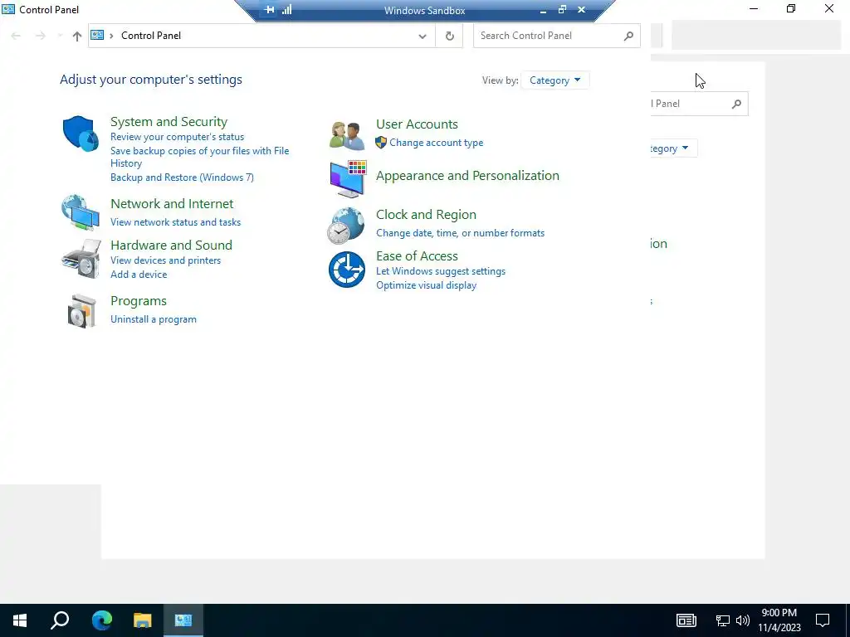Open Backup and Restore (Windows 7)
The height and width of the screenshot is (637, 850).
coord(182,177)
